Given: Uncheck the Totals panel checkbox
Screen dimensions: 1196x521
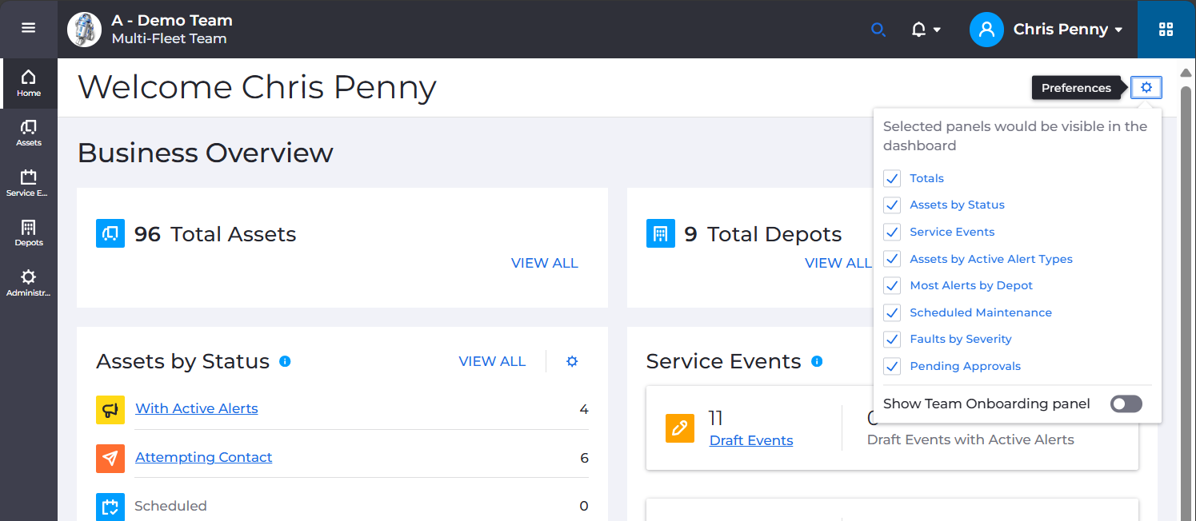Looking at the screenshot, I should tap(891, 178).
